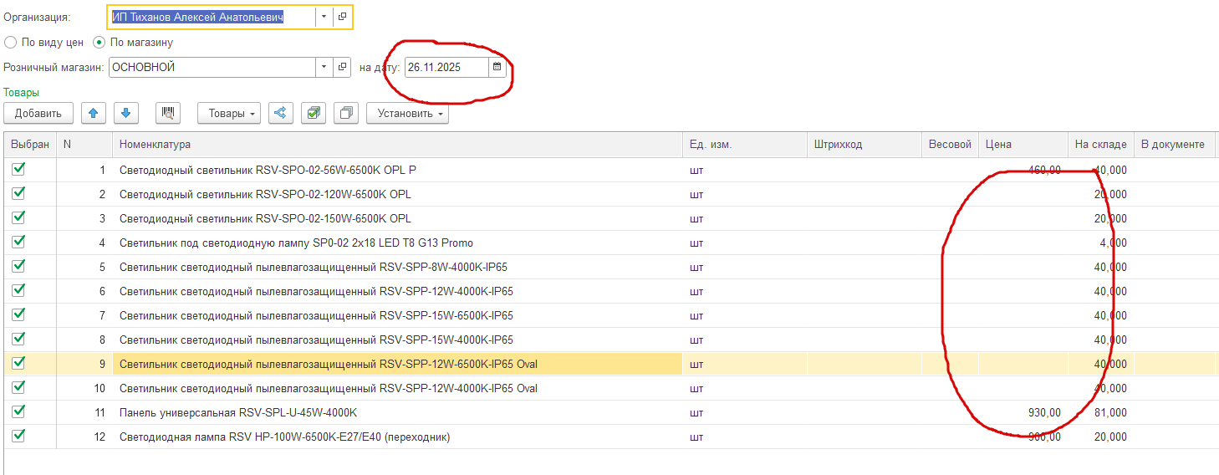Click the date field 26.11.2025
Viewport: 1219px width, 475px height.
point(446,67)
